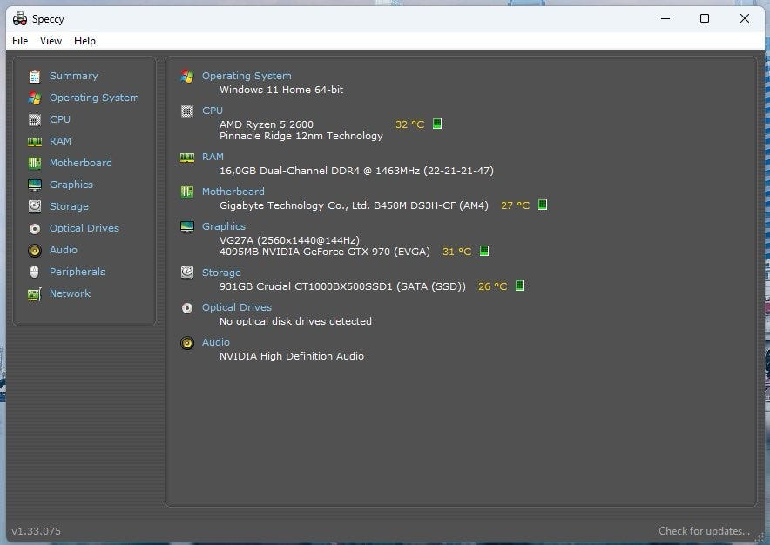The width and height of the screenshot is (770, 545).
Task: Click the Peripherals mouse icon in sidebar
Action: pyautogui.click(x=34, y=272)
